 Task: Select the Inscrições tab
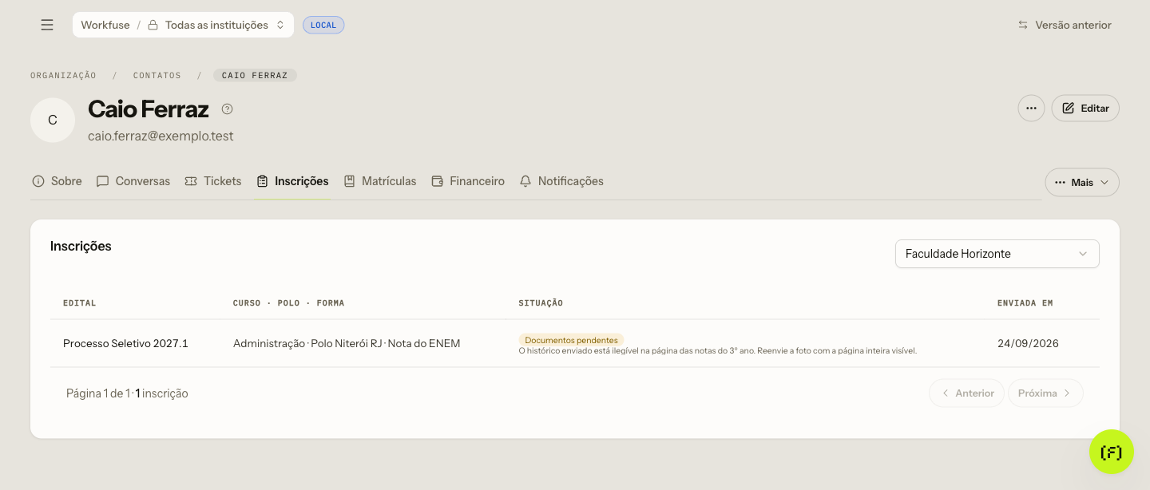click(292, 181)
